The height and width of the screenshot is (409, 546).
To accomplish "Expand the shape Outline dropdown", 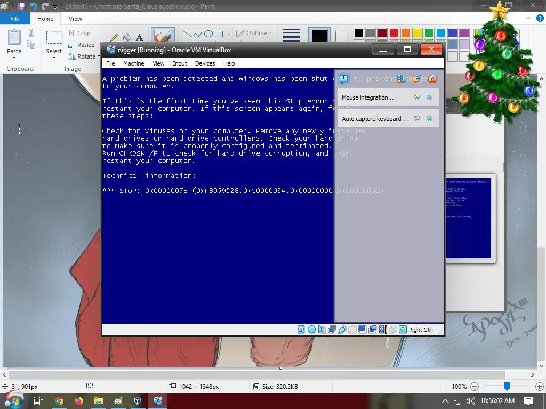I will pos(270,33).
